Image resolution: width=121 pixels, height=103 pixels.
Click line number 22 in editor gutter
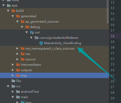[113, 59]
